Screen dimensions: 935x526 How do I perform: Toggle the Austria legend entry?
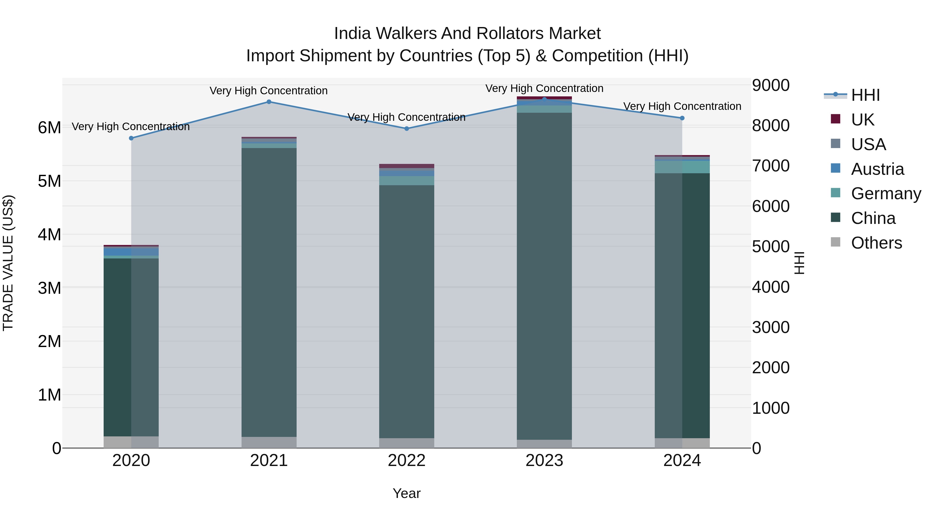867,169
